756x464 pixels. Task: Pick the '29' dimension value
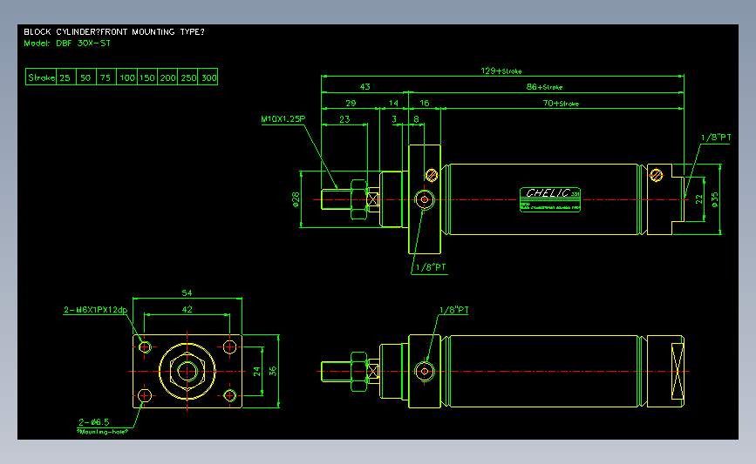(351, 103)
